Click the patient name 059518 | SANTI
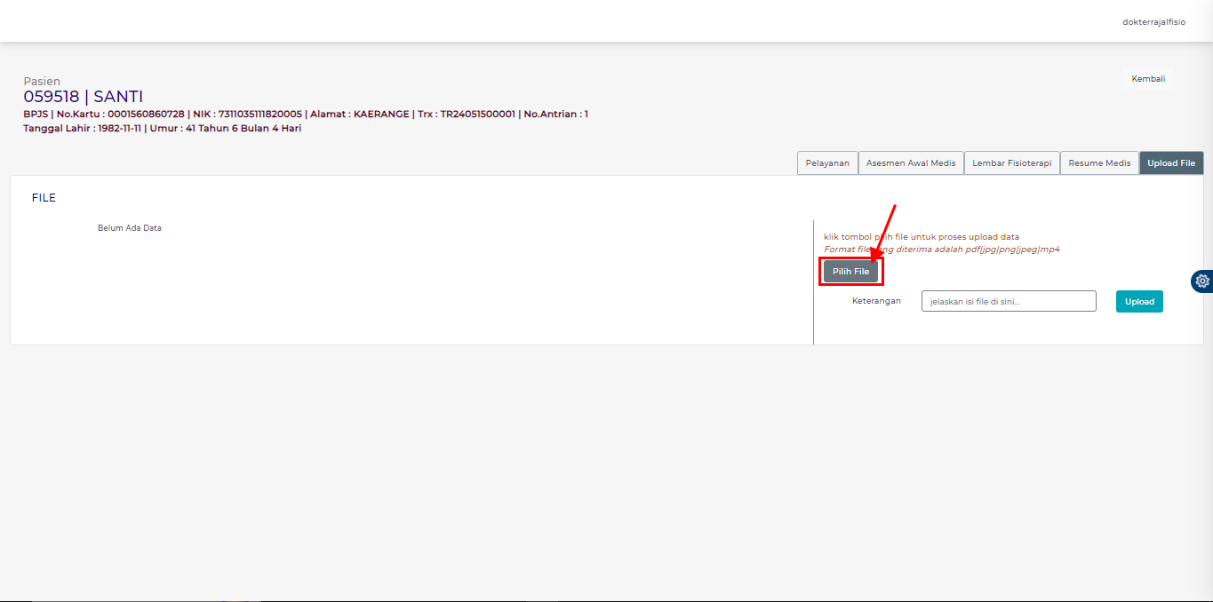This screenshot has height=602, width=1213. pyautogui.click(x=83, y=97)
